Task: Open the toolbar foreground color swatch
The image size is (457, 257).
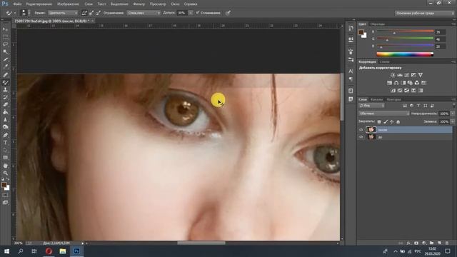Action: (x=4, y=185)
